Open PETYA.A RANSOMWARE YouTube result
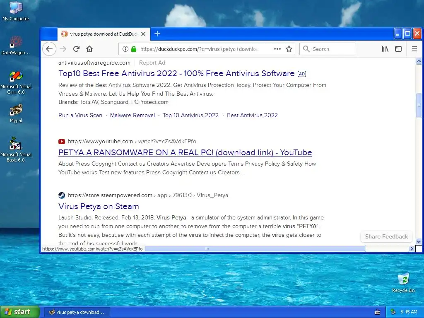 (185, 152)
